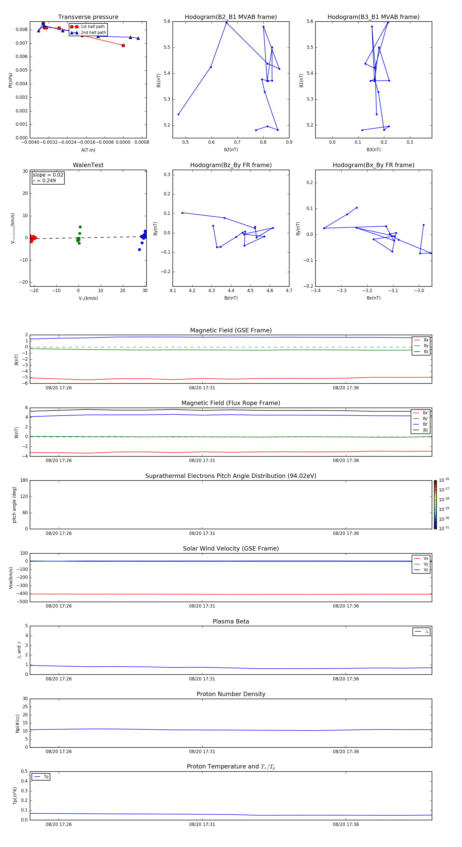Click the beta_p legend box in Plasma Beta

421,632
